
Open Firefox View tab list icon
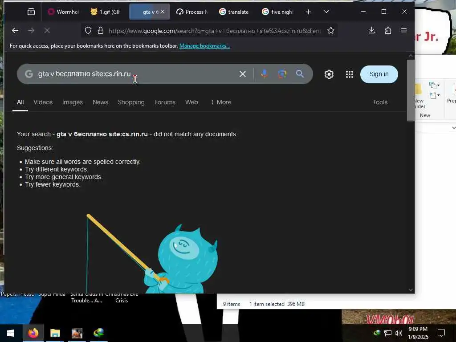pos(31,12)
